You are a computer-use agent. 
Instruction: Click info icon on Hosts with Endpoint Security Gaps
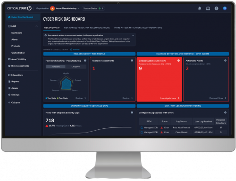point(132,112)
